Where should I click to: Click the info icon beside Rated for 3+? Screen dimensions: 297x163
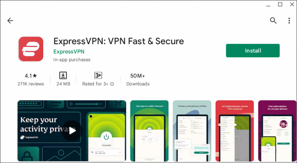click(x=112, y=84)
